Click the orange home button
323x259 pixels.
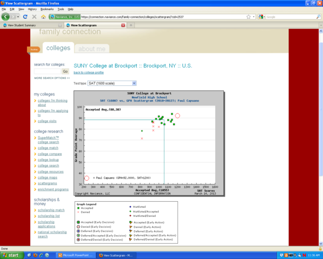[x=34, y=50]
